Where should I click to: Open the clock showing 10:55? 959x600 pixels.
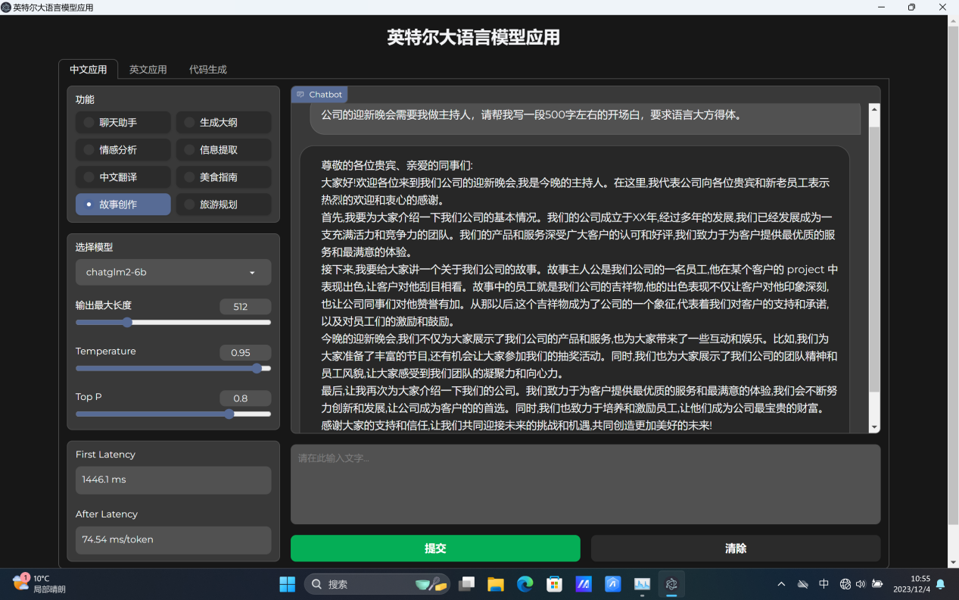[911, 583]
